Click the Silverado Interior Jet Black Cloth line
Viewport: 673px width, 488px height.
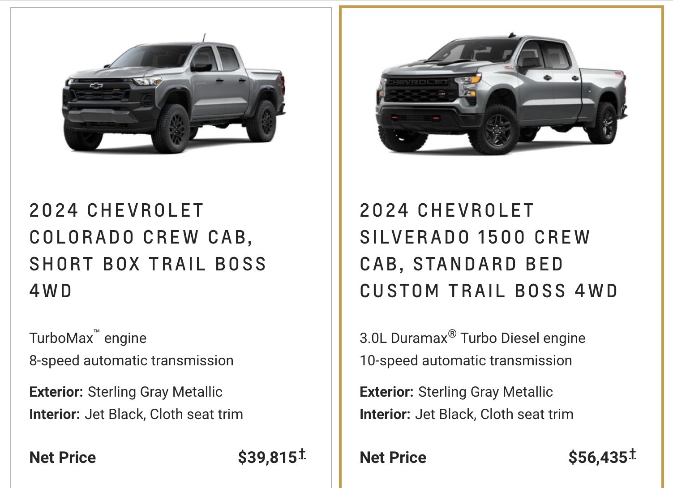click(x=467, y=414)
